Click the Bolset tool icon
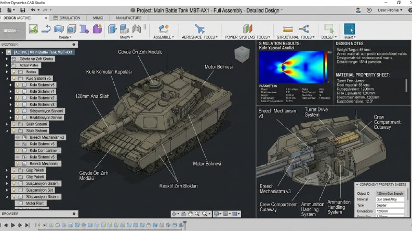The width and height of the screenshot is (412, 231). click(329, 29)
